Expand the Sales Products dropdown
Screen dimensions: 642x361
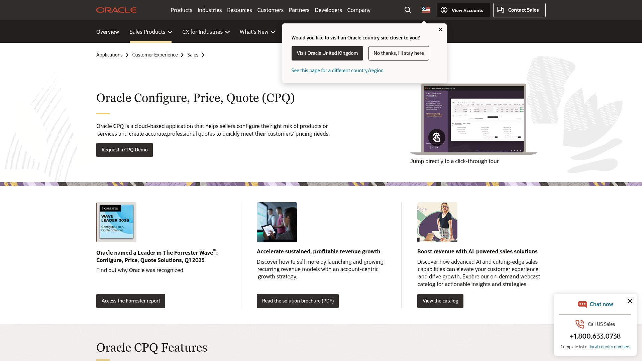[x=150, y=32]
